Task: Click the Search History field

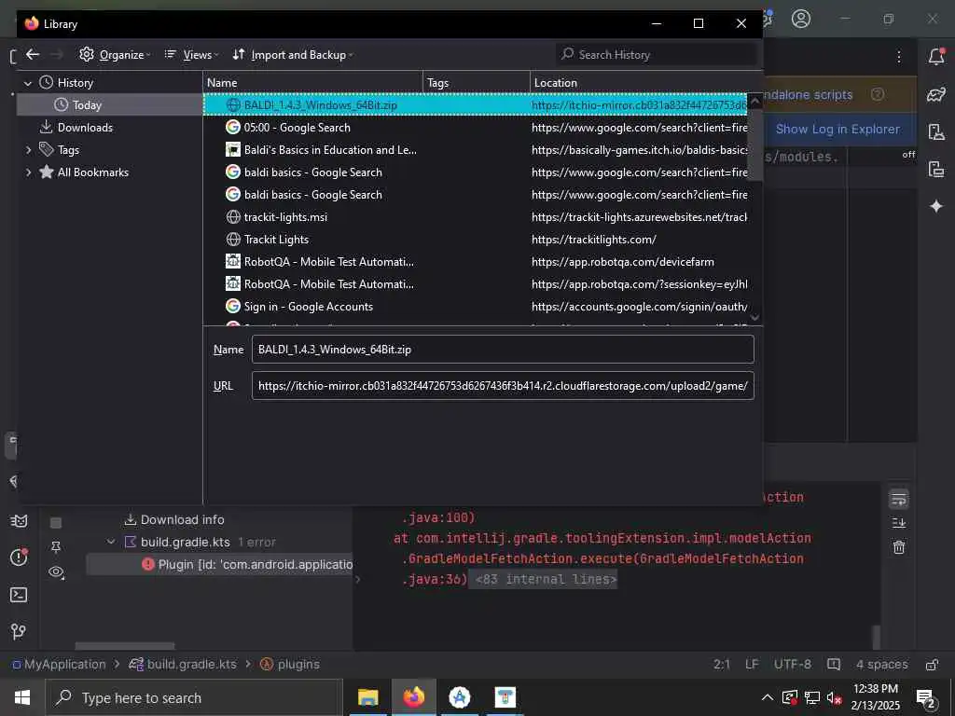Action: click(x=657, y=55)
